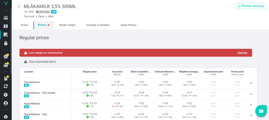The width and height of the screenshot is (269, 120).
Task: Show dismissed alerts
Action: point(42,62)
